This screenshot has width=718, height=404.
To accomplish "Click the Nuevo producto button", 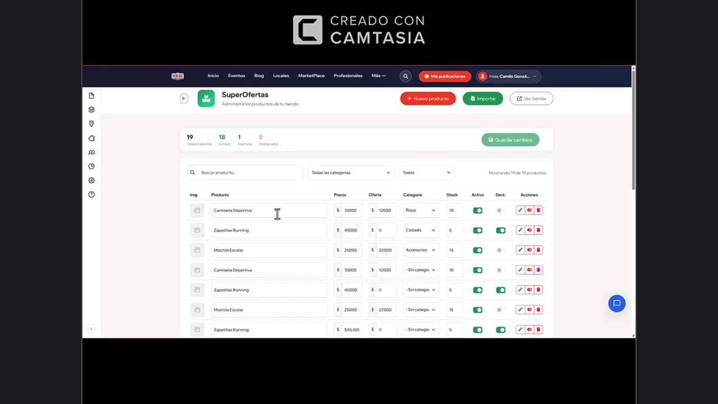I will pos(428,99).
